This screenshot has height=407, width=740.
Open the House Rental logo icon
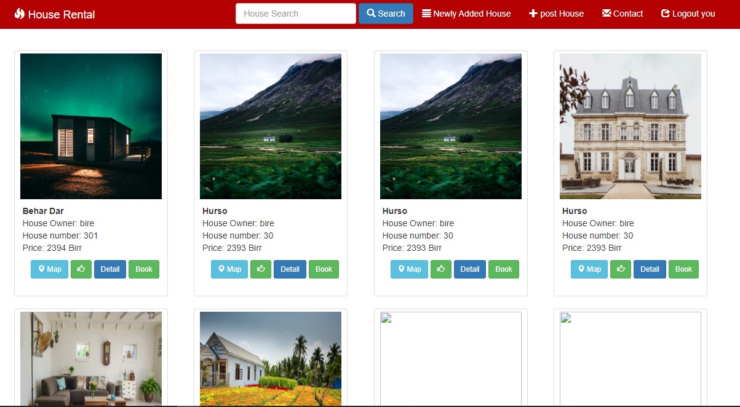click(x=18, y=14)
